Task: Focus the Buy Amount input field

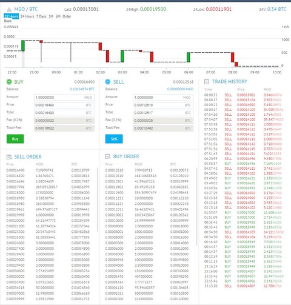Action: tap(64, 98)
